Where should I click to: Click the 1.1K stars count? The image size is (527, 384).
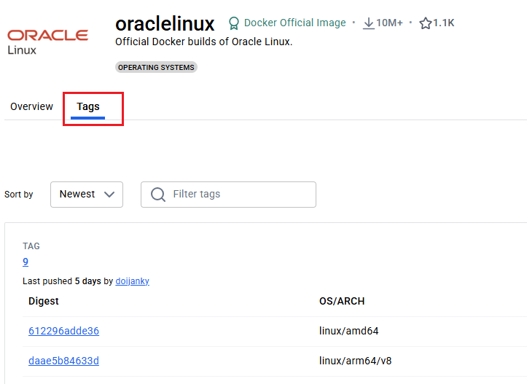(x=444, y=23)
